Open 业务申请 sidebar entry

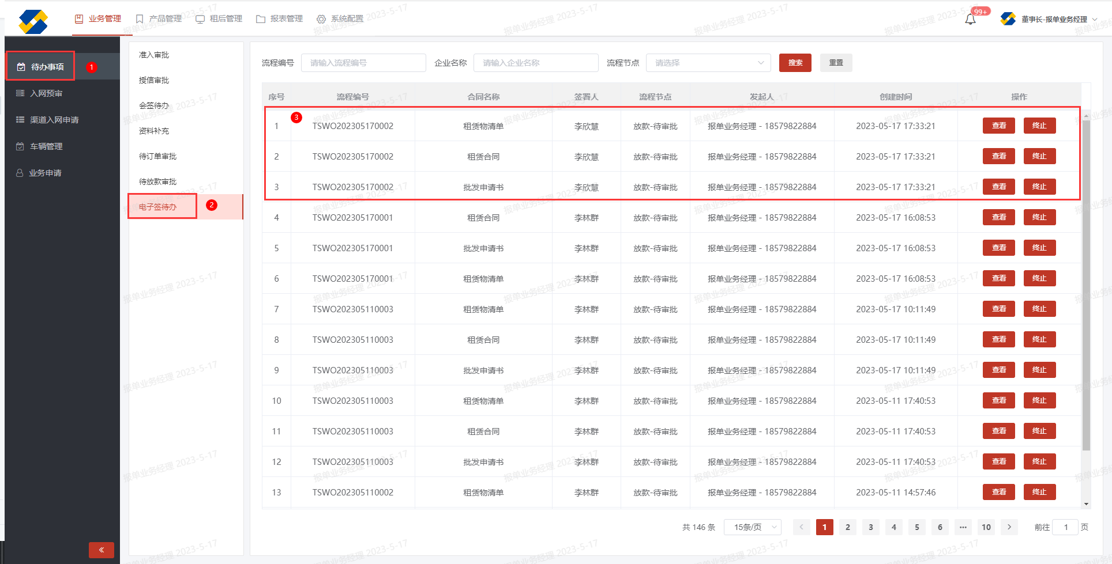45,173
